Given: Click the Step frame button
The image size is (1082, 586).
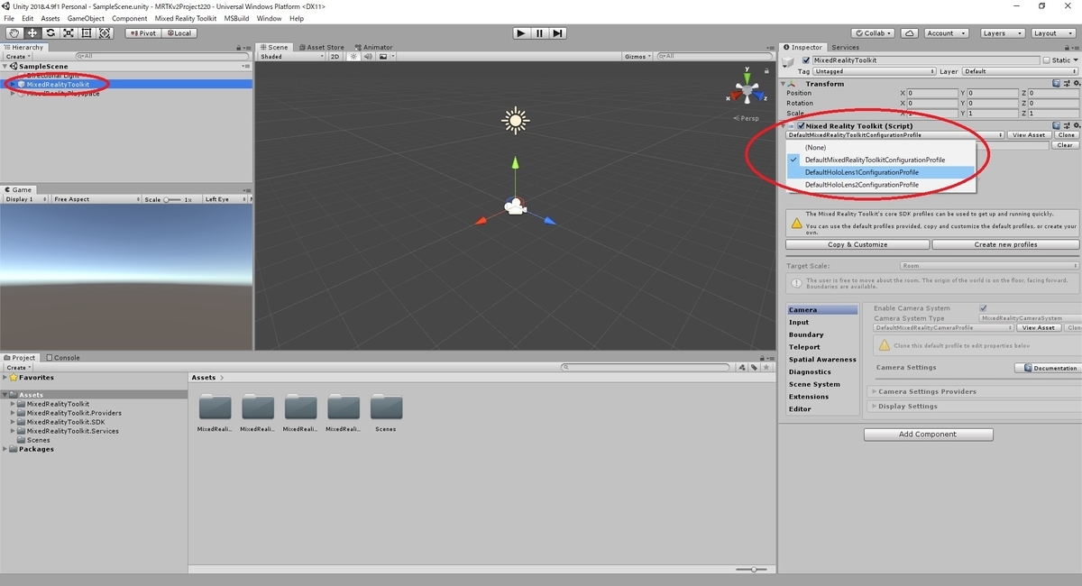Looking at the screenshot, I should [x=558, y=33].
